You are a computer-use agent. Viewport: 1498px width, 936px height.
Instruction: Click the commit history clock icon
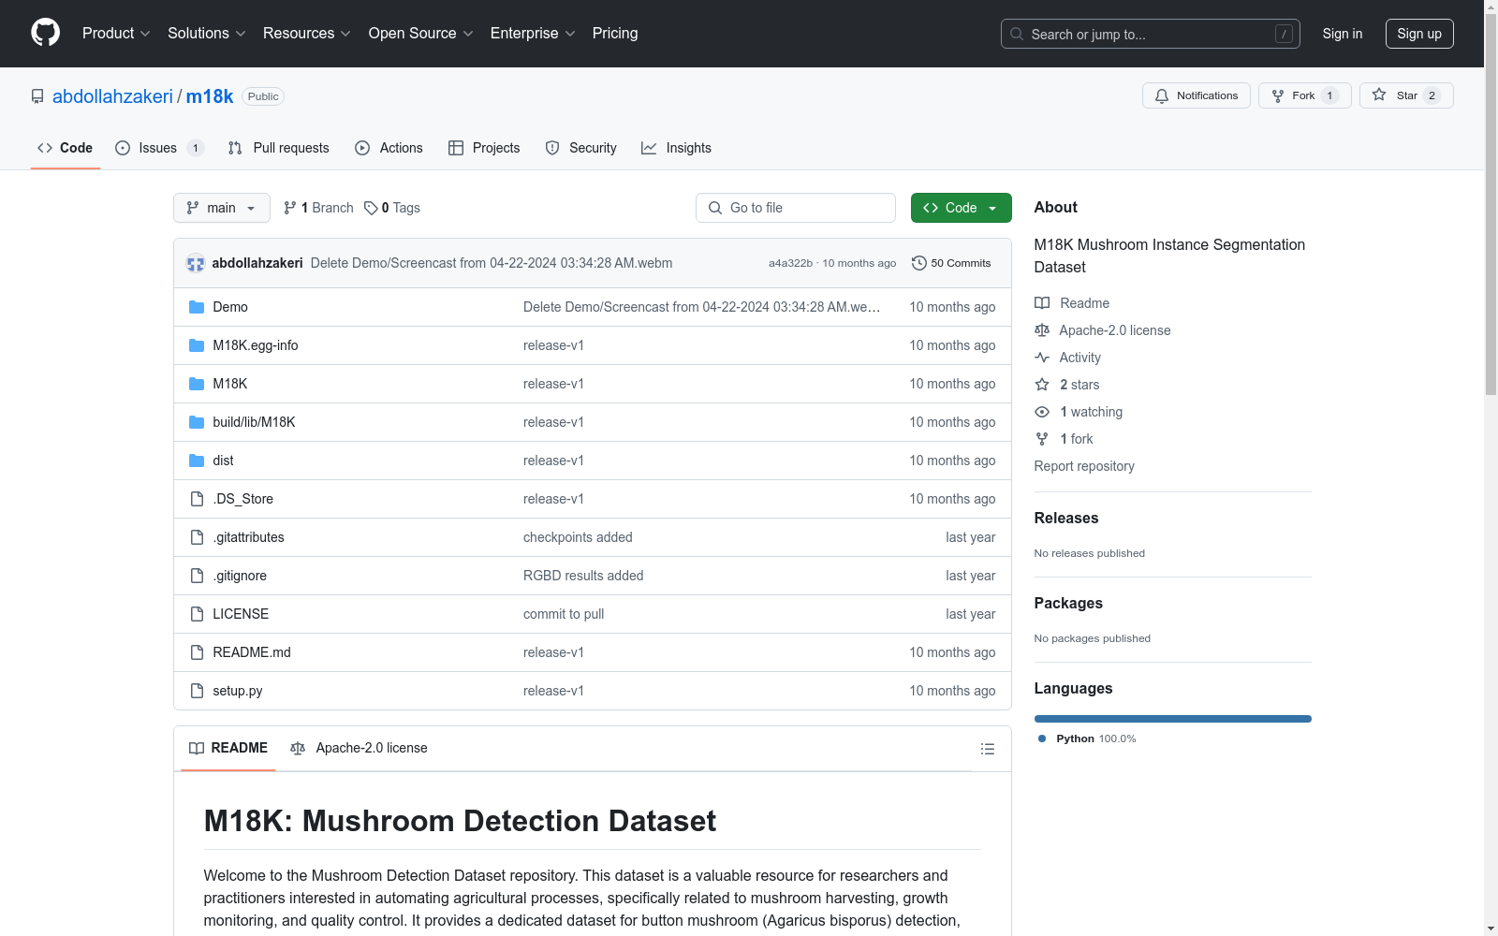918,263
